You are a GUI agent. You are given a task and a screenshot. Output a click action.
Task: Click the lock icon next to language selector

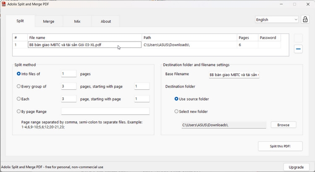click(305, 19)
